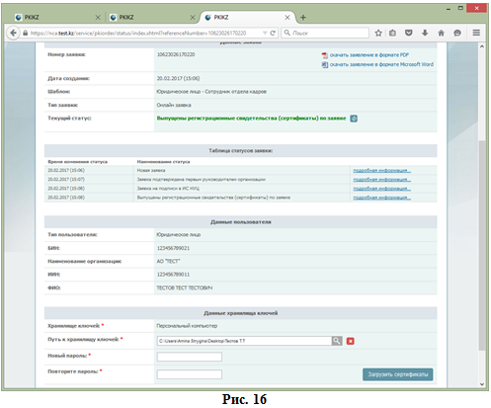Screen dimensions: 491x408
Task: Open the Firefox hamburger menu
Action: coord(476,33)
